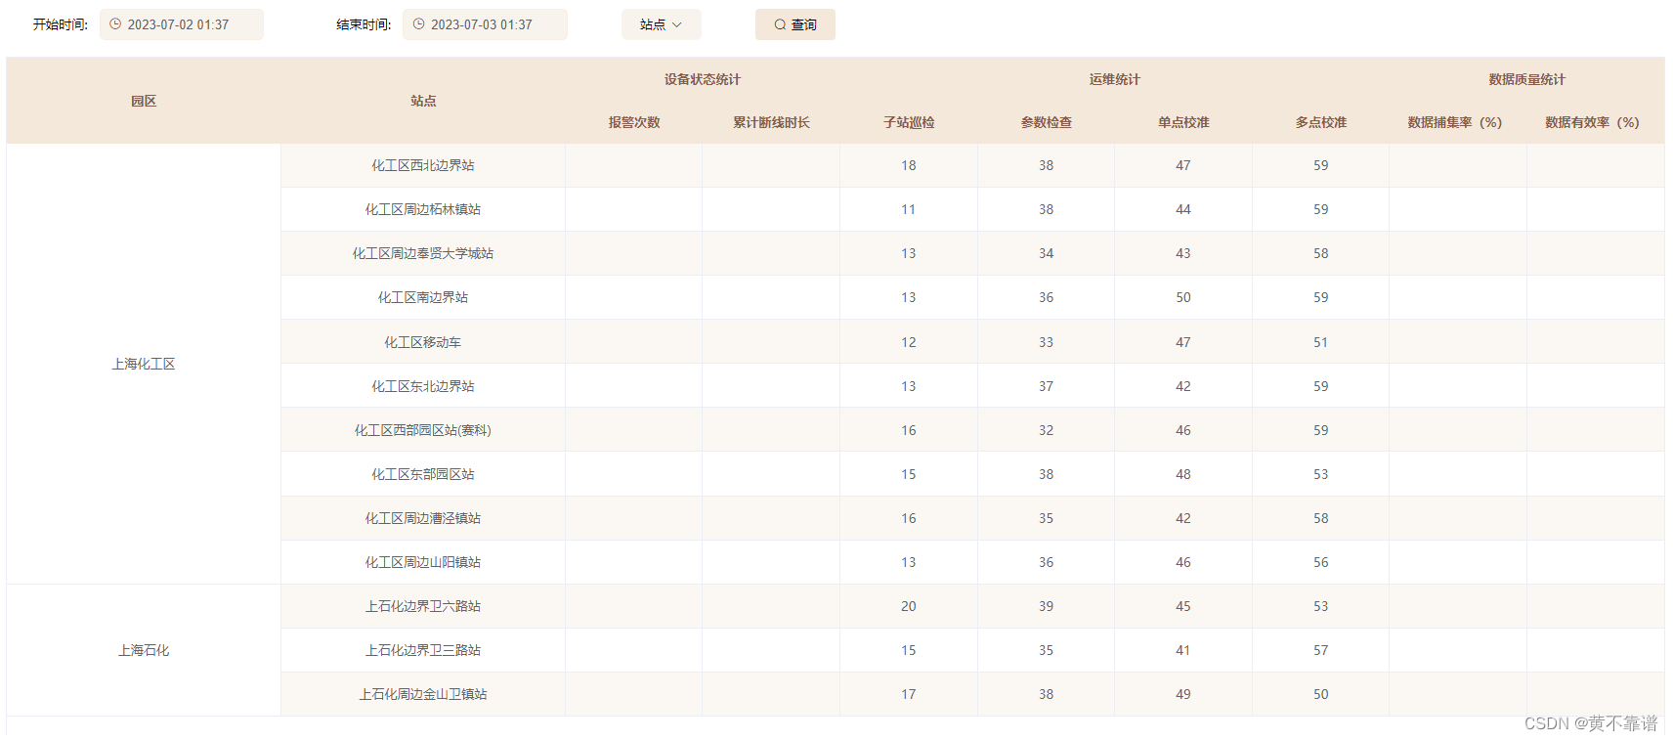Click the 多点校准 column header
This screenshot has width=1673, height=741.
point(1321,122)
